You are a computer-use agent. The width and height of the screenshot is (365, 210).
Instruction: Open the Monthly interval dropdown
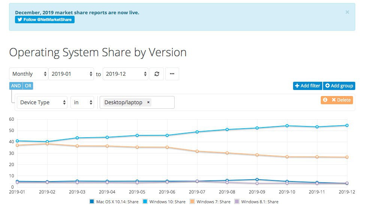pyautogui.click(x=29, y=74)
